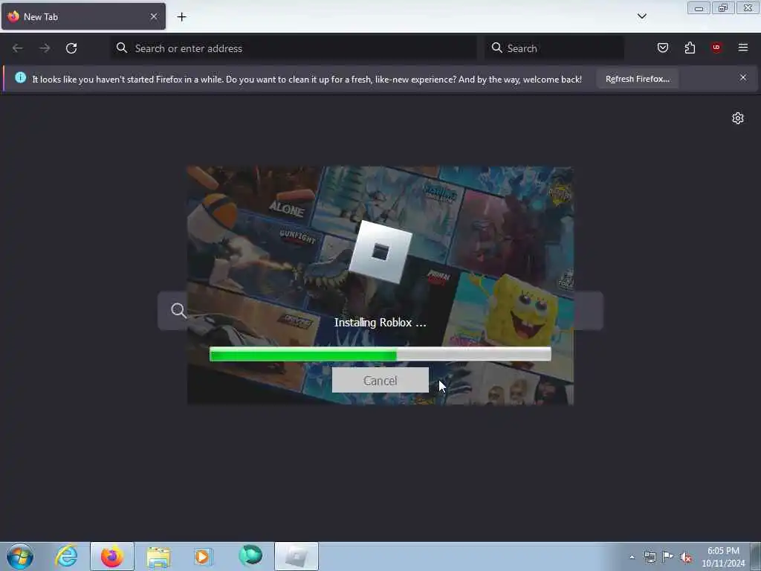The width and height of the screenshot is (761, 571).
Task: Focus the toolbar Search box
Action: (554, 48)
